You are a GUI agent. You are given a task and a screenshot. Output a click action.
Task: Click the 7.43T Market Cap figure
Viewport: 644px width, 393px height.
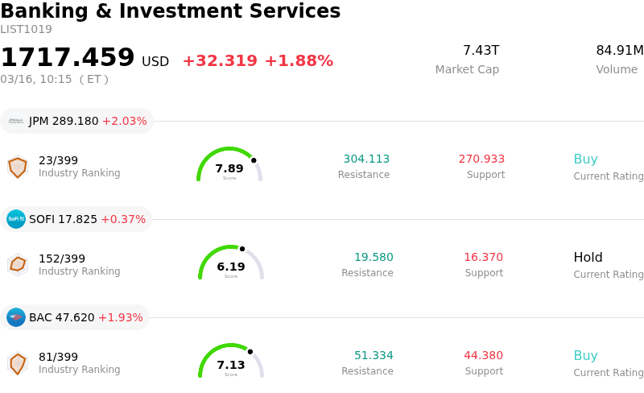481,51
